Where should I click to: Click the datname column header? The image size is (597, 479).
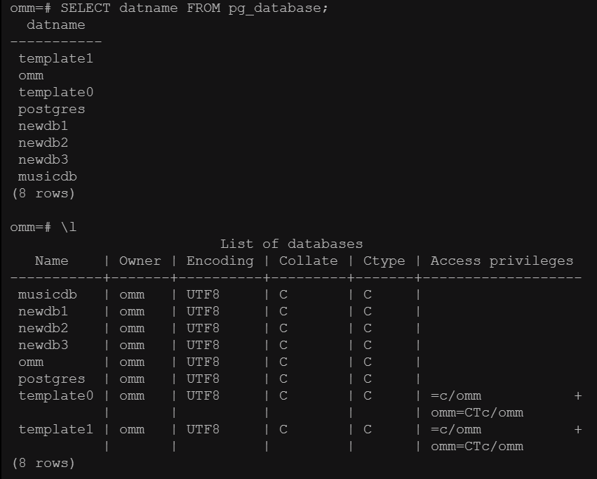[55, 25]
